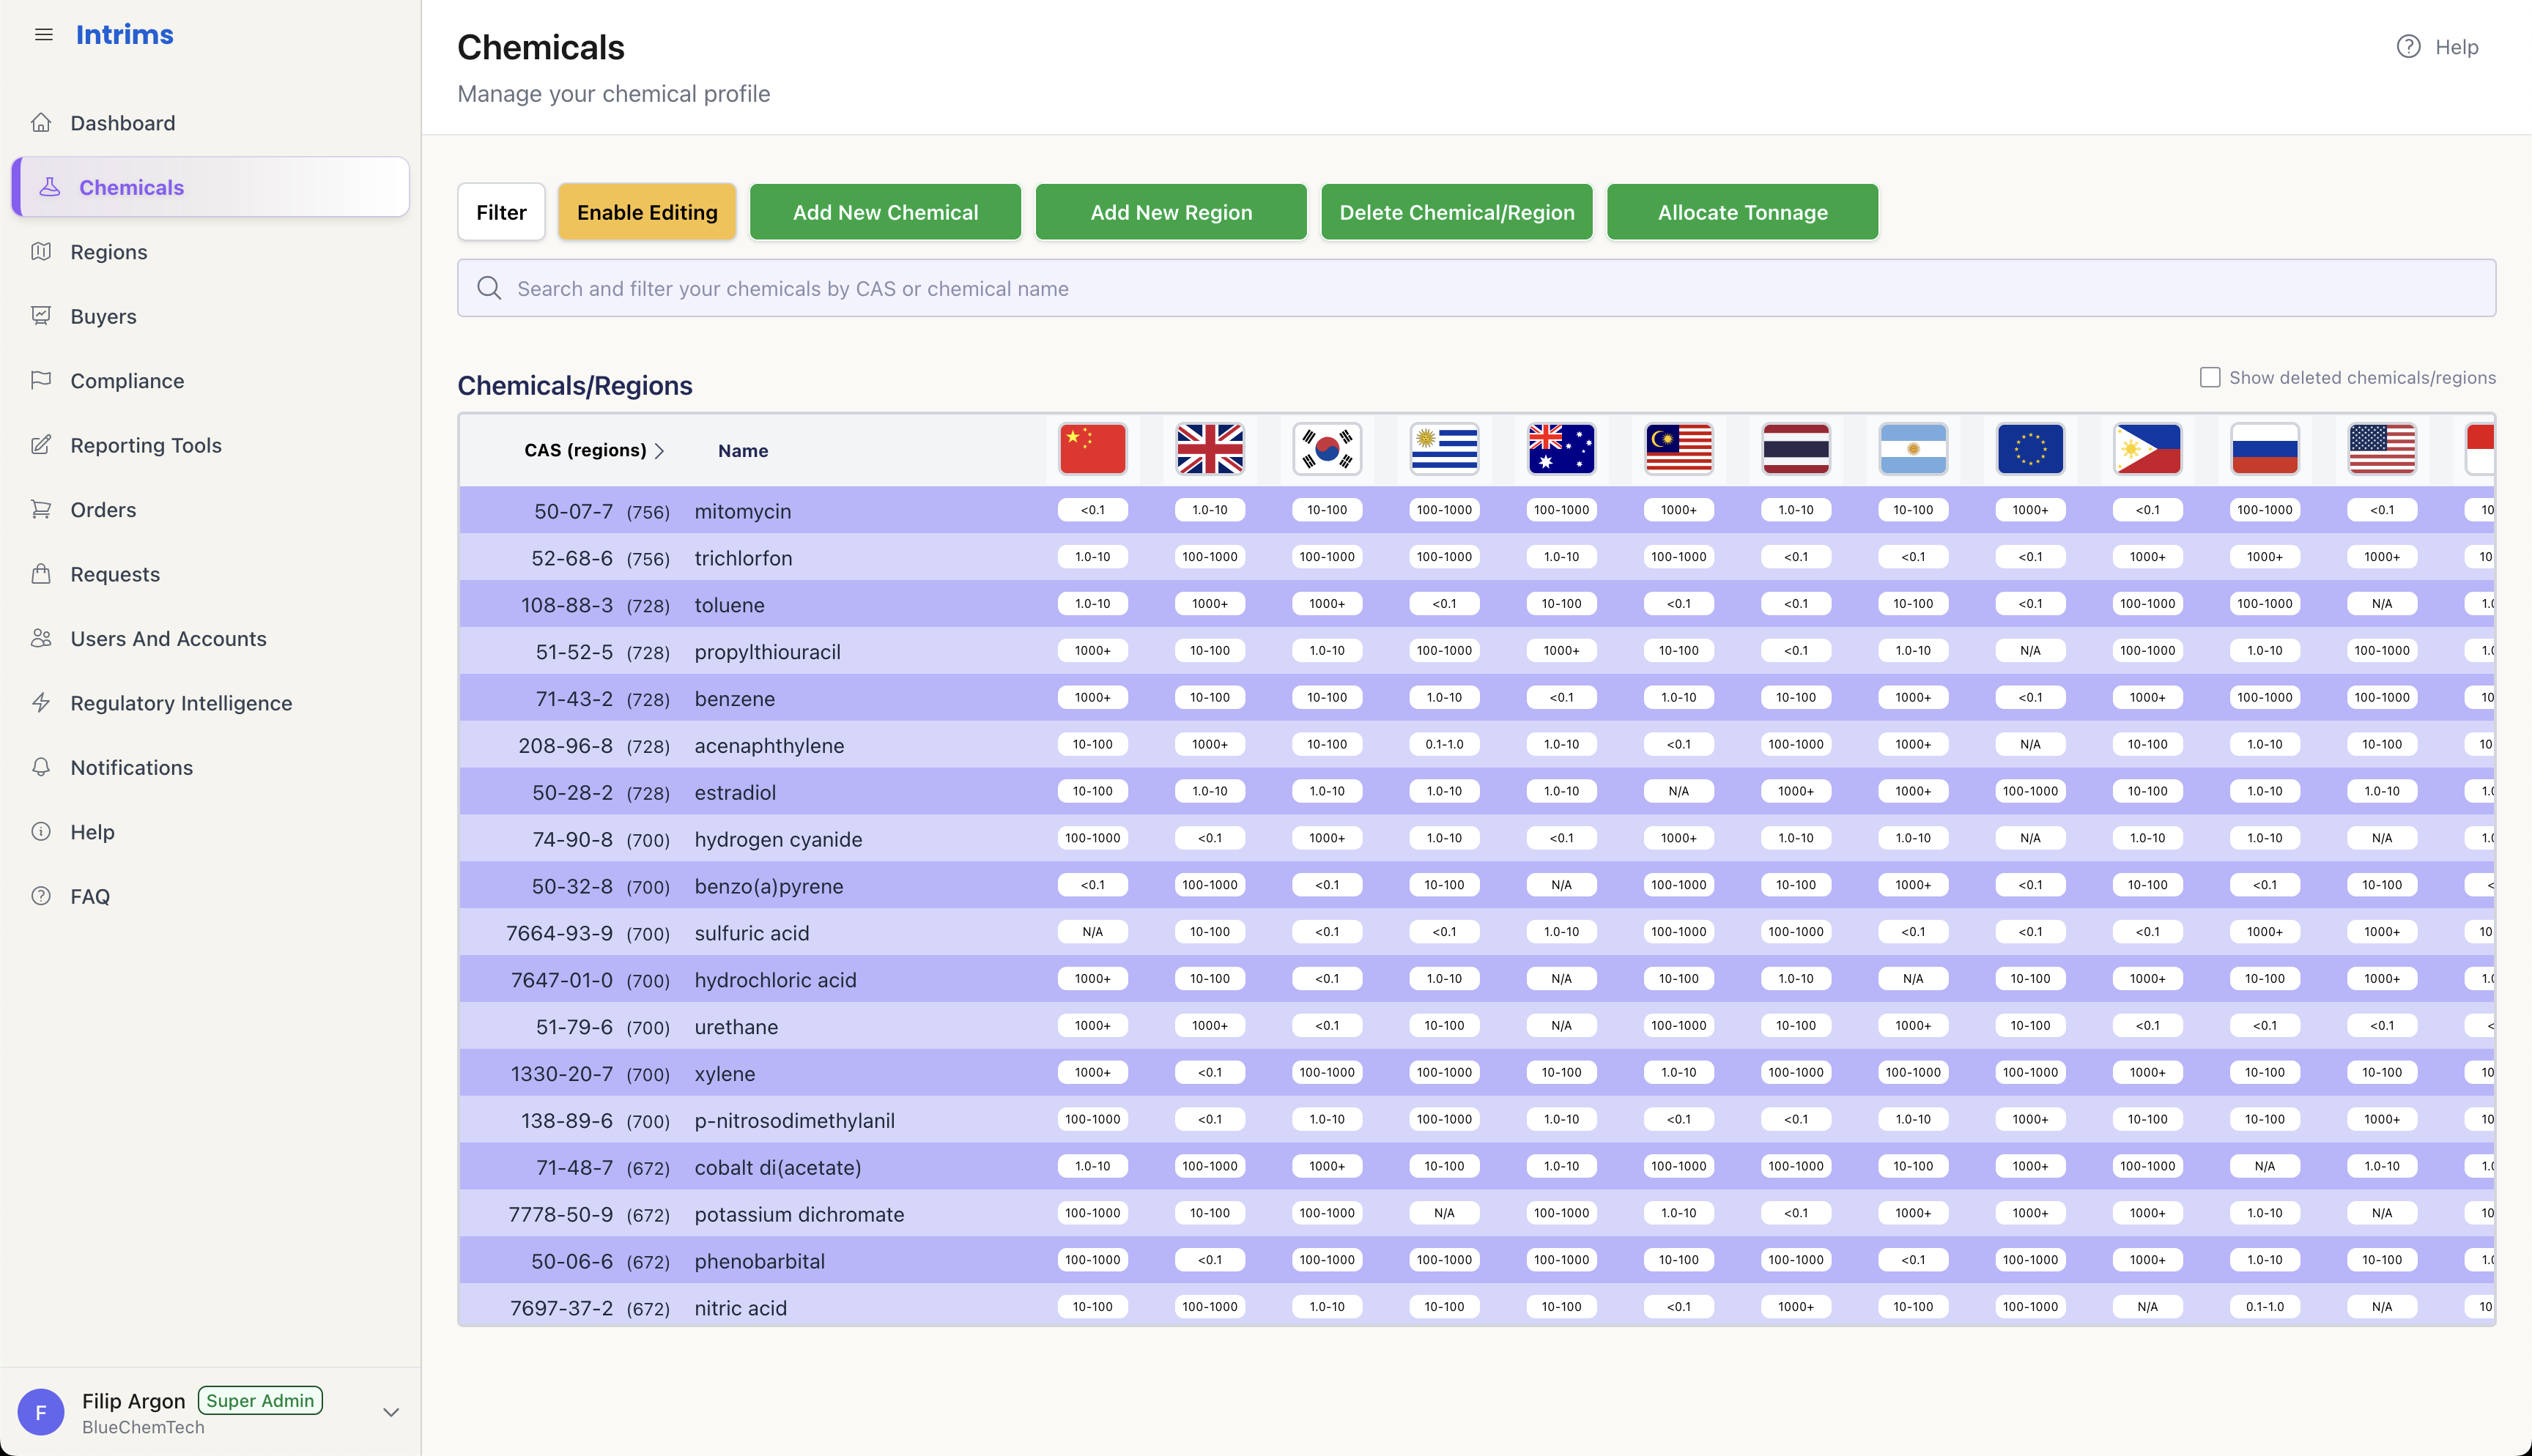Click the Thailand flag column header

coord(1796,449)
